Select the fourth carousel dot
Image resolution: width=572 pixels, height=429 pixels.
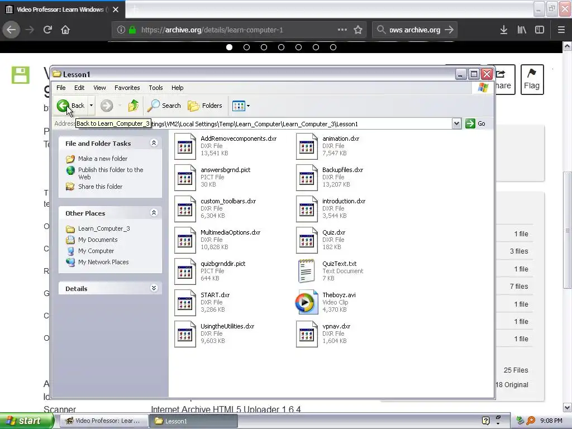pyautogui.click(x=282, y=47)
